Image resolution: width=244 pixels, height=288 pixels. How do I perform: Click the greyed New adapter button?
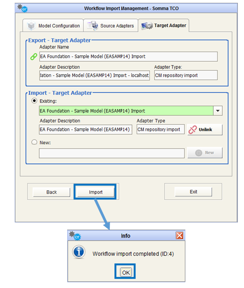click(x=205, y=153)
